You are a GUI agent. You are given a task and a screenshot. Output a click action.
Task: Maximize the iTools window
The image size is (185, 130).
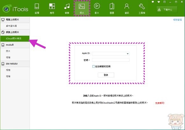(176, 2)
